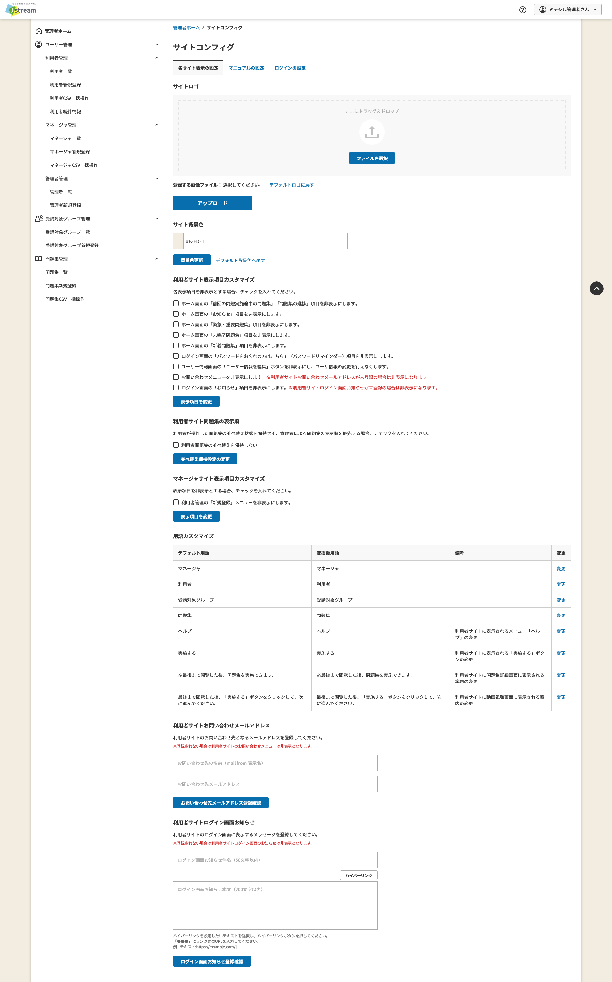Focus the ログイン画面お知らせ本文 text area
This screenshot has height=982, width=612.
275,905
